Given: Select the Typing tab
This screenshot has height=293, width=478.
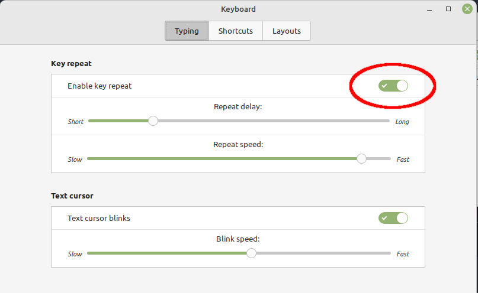Looking at the screenshot, I should point(187,31).
